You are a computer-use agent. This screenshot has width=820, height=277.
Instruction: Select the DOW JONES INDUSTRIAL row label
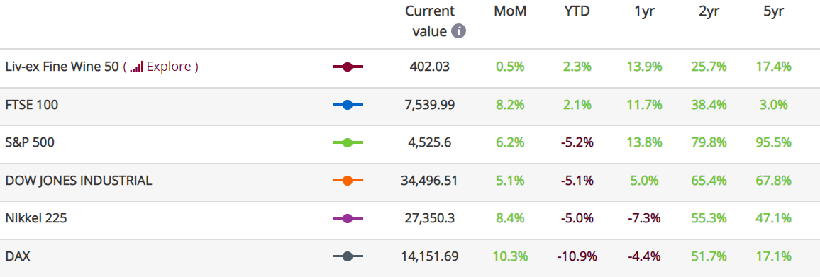(x=79, y=181)
